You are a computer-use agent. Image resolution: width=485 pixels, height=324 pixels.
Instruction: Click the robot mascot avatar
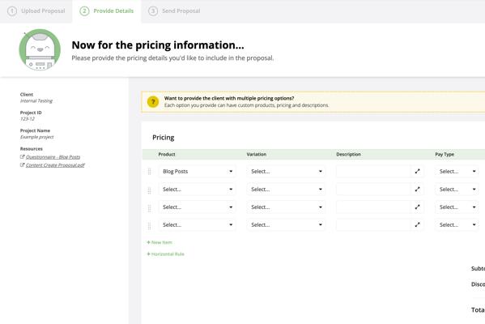pos(40,49)
